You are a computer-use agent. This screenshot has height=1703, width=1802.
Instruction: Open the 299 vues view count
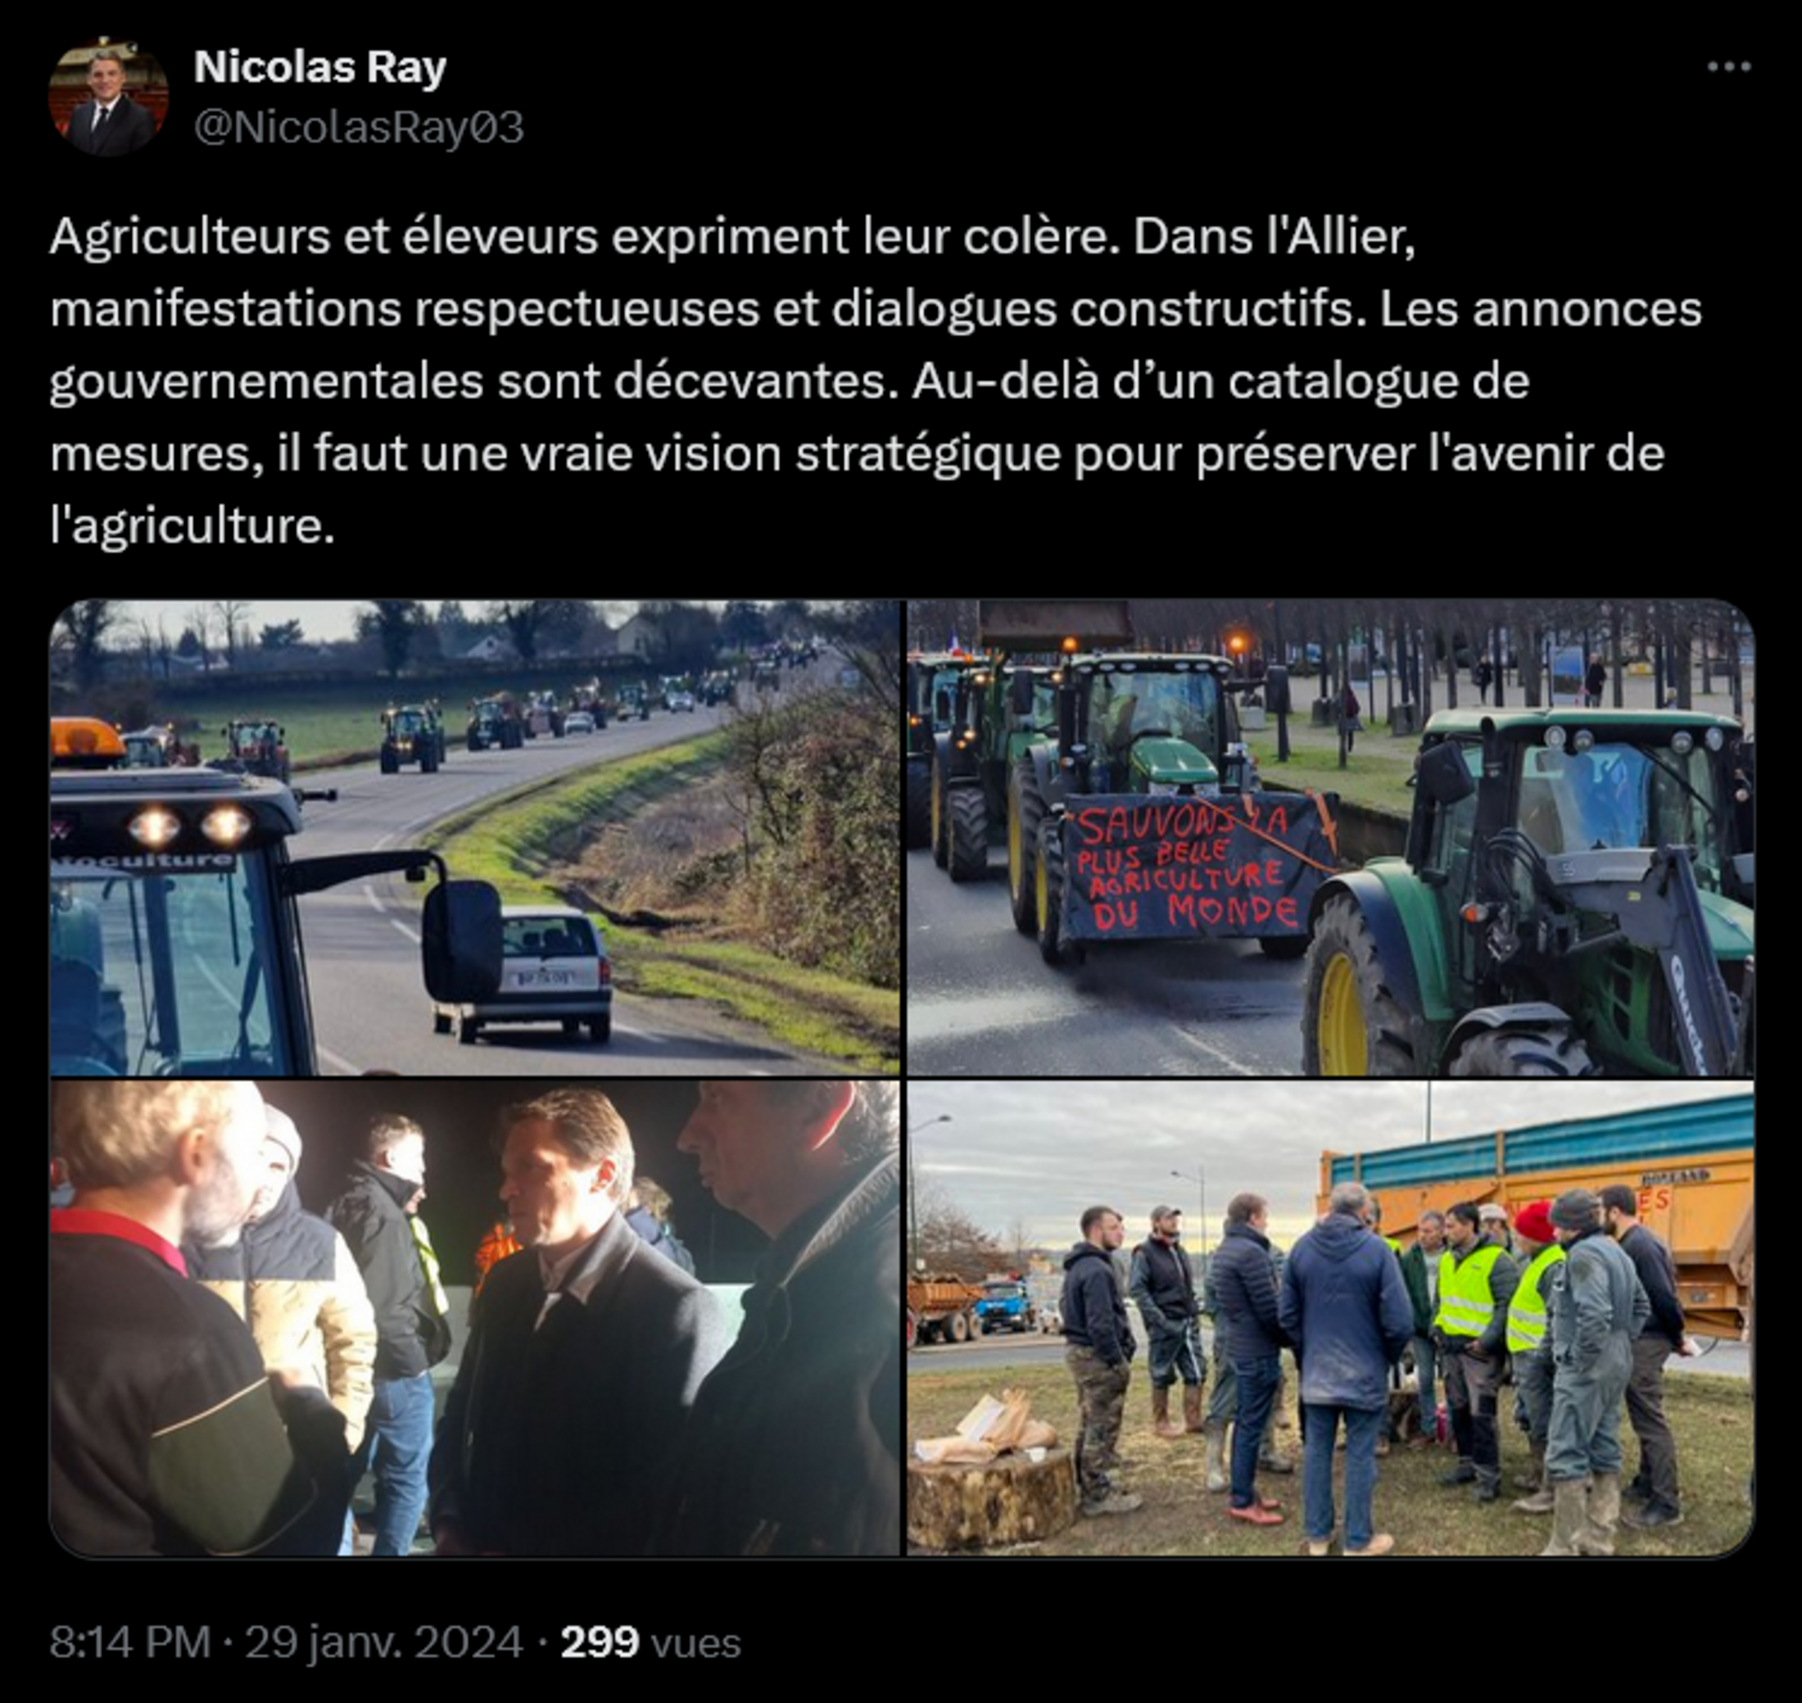tap(650, 1642)
